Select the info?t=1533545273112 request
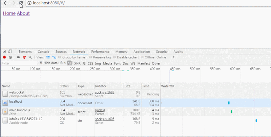Screen dimensions: 271x137 [x=136, y=121]
